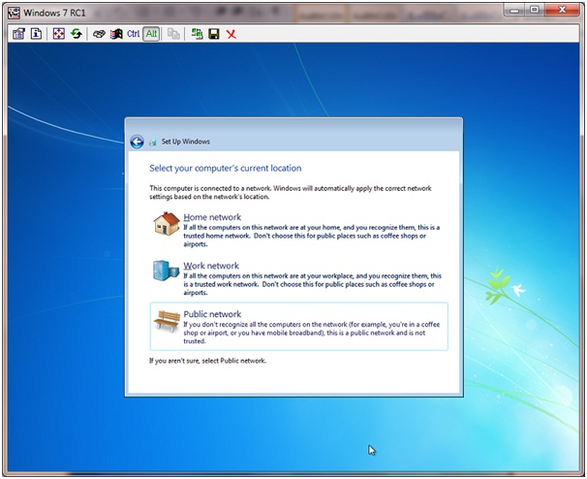Minimize the Windows 7 RC1 viewer window
The height and width of the screenshot is (479, 587).
514,10
